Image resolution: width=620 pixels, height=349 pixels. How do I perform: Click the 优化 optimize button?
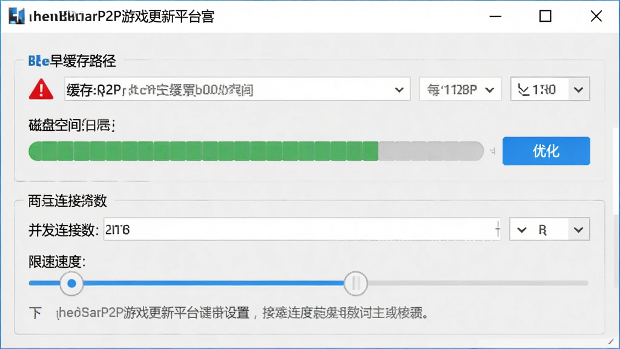point(546,151)
